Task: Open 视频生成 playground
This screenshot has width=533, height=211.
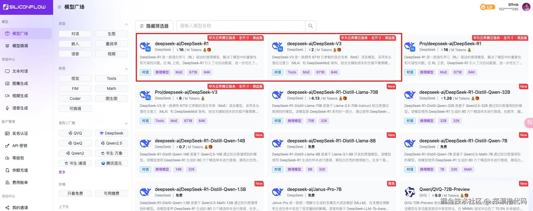Action: pyautogui.click(x=26, y=96)
